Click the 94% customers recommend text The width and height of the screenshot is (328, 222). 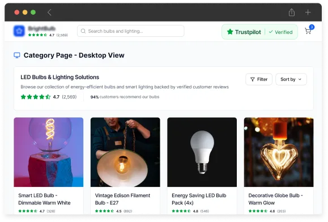coord(125,97)
